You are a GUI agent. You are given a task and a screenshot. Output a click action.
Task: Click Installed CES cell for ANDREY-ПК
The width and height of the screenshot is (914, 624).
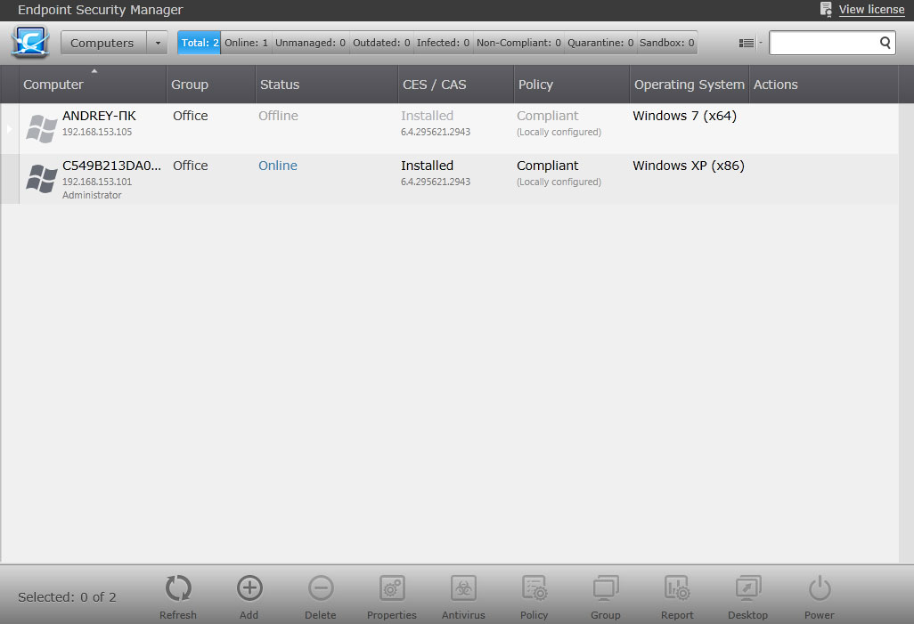click(x=428, y=116)
